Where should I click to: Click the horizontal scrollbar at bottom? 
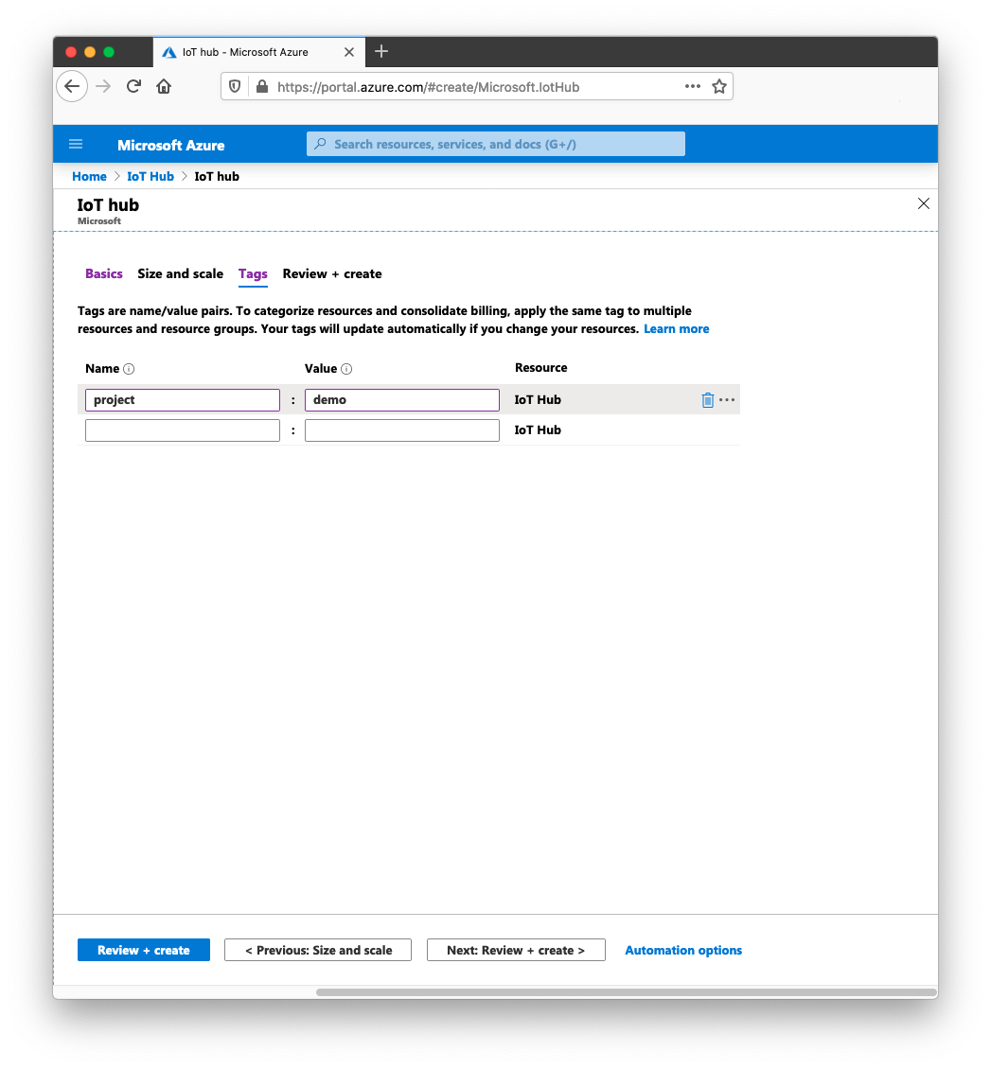[626, 992]
